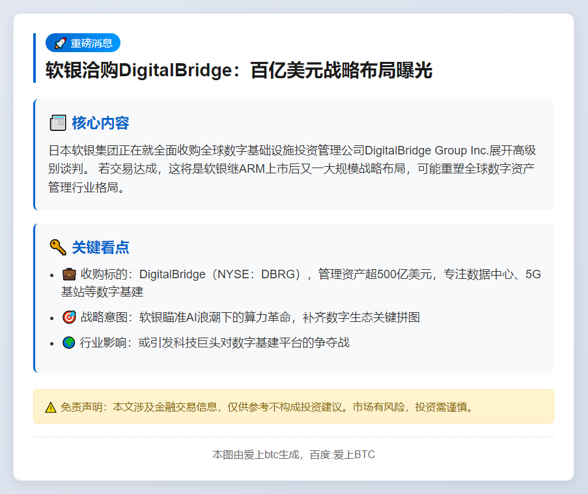Click the footer text 本图由爱上btc生成
This screenshot has width=588, height=494.
pyautogui.click(x=294, y=455)
